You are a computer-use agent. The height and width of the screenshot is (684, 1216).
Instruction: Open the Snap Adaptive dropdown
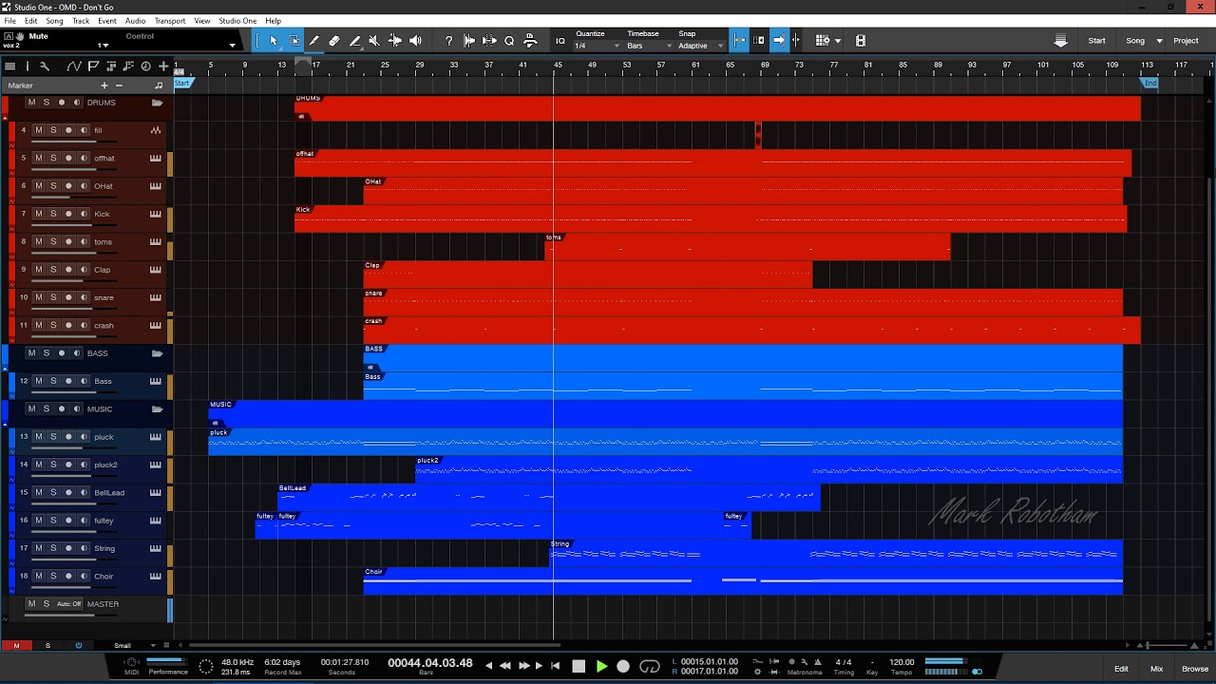pos(701,47)
